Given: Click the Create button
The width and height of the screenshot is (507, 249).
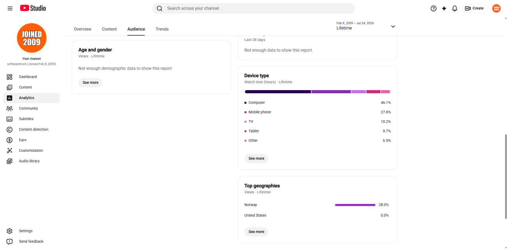Looking at the screenshot, I should [475, 8].
